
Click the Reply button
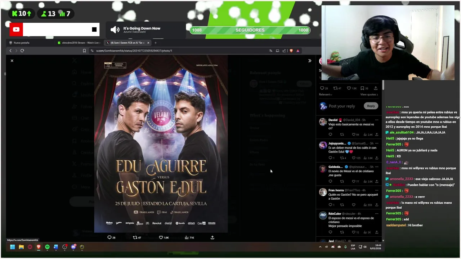(371, 106)
